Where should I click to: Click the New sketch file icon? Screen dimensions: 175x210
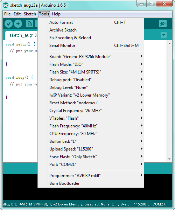pos(29,24)
